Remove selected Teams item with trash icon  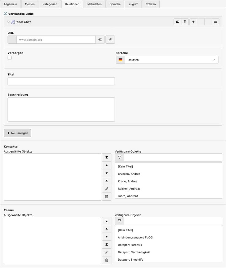point(107,260)
